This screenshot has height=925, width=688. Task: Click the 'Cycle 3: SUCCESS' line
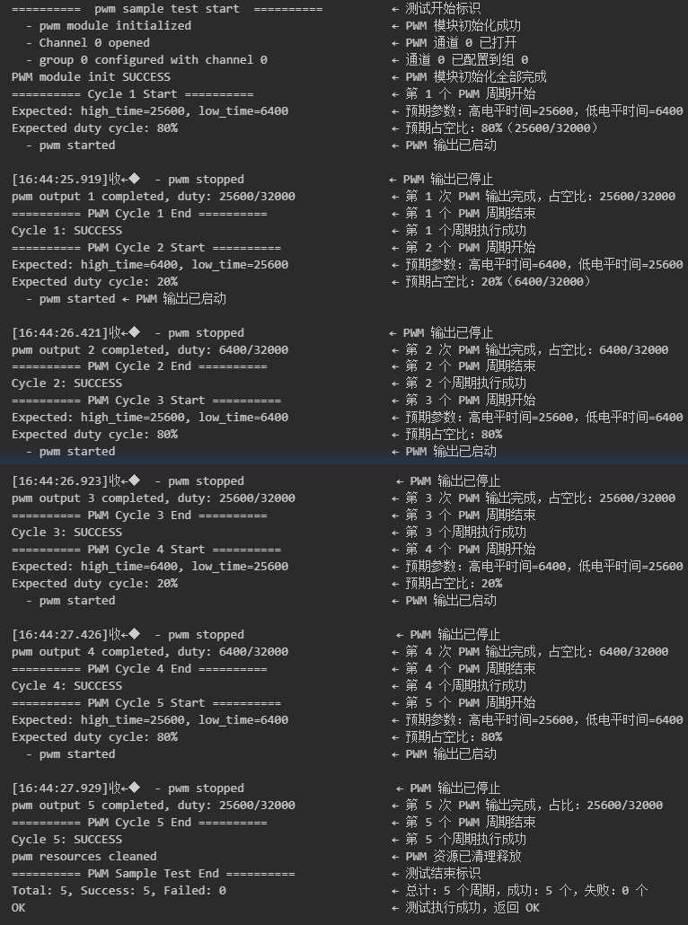[x=66, y=533]
